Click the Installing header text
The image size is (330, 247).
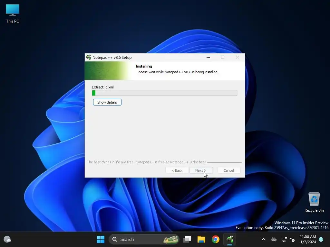tap(144, 66)
